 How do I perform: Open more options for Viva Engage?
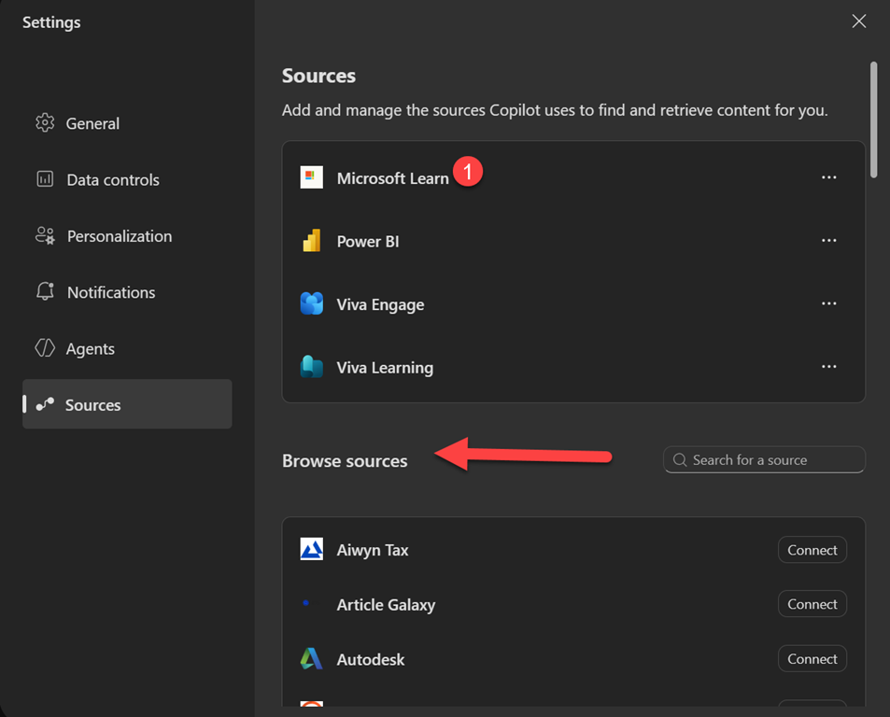[x=828, y=303]
